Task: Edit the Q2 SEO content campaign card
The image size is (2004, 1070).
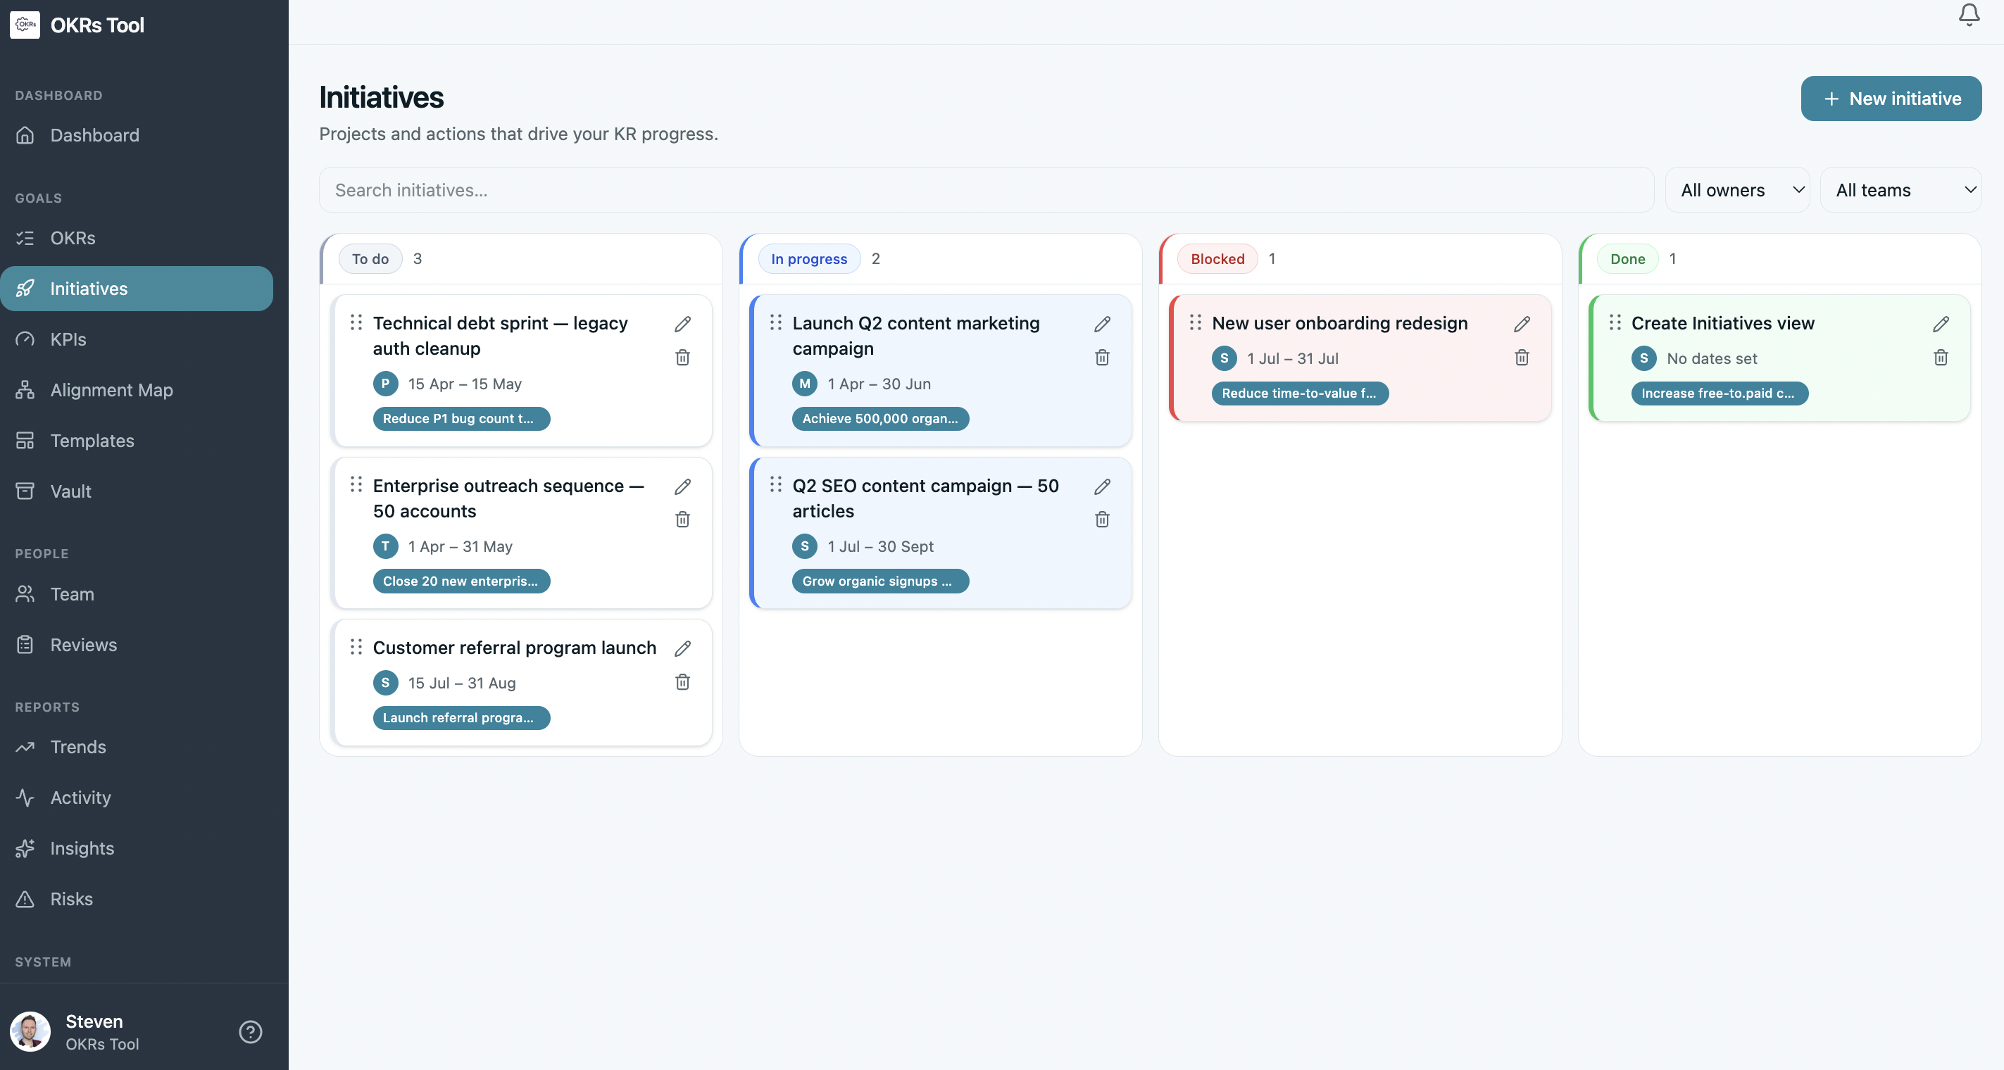Action: coord(1101,487)
